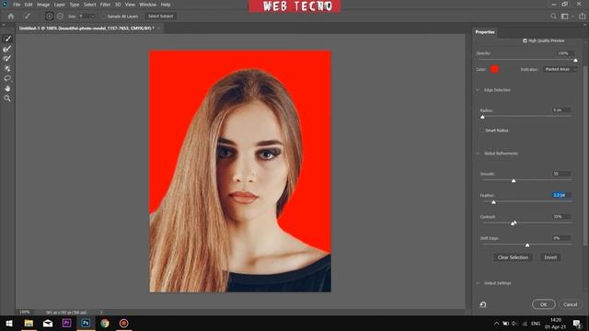Choose Subtract from selection mode

pyautogui.click(x=60, y=17)
